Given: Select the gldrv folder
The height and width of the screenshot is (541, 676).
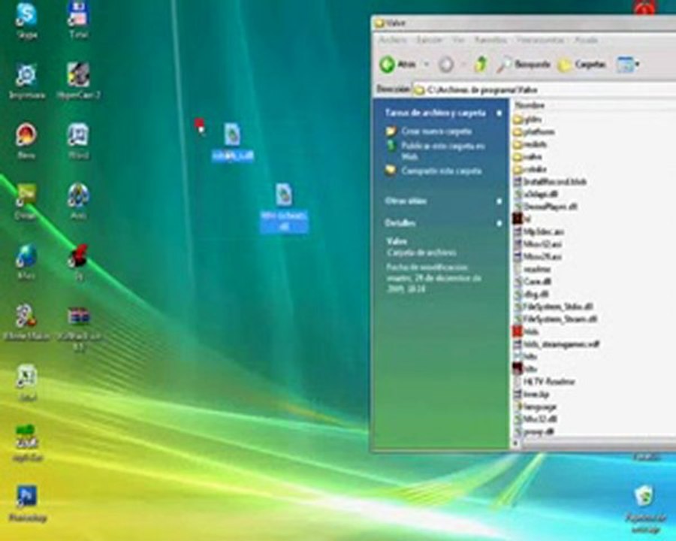Looking at the screenshot, I should click(x=527, y=119).
